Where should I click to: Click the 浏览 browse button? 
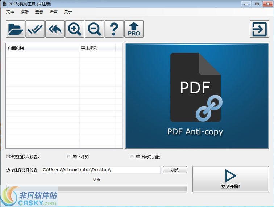[x=175, y=170]
